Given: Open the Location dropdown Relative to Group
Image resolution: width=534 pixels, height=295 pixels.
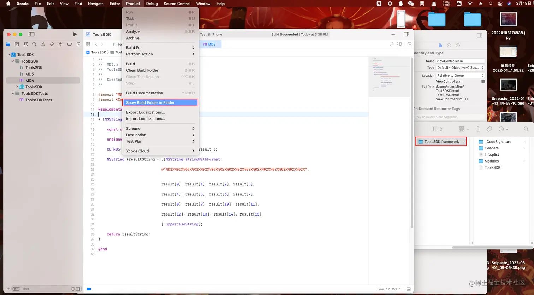Looking at the screenshot, I should pyautogui.click(x=460, y=76).
